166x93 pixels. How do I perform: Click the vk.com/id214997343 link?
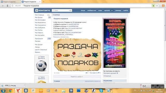[73, 24]
